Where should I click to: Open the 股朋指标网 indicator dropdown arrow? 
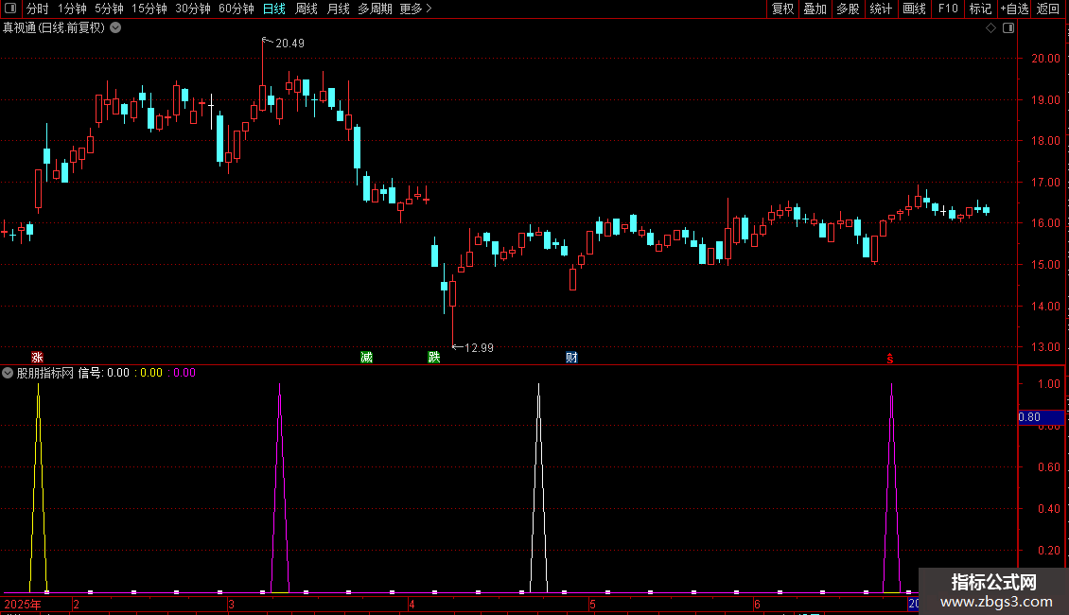(x=8, y=373)
